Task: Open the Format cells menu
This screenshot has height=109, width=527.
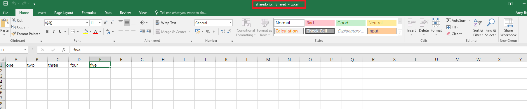Action: pyautogui.click(x=436, y=27)
